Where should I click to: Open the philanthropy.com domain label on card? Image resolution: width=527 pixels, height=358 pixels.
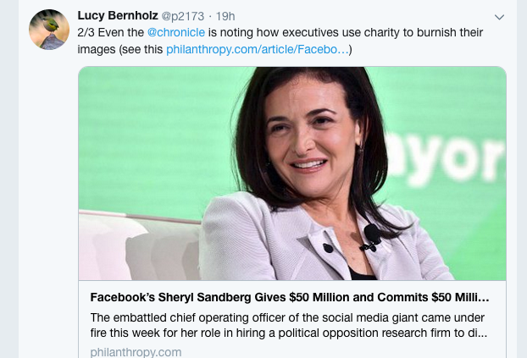[124, 351]
